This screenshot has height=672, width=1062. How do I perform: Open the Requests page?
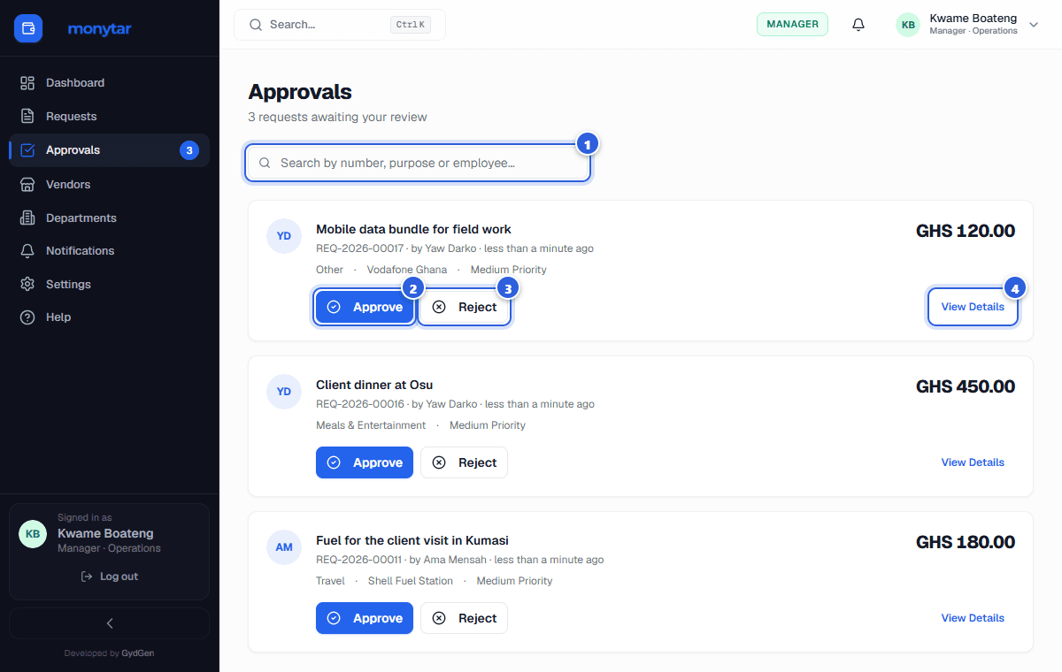click(x=109, y=117)
